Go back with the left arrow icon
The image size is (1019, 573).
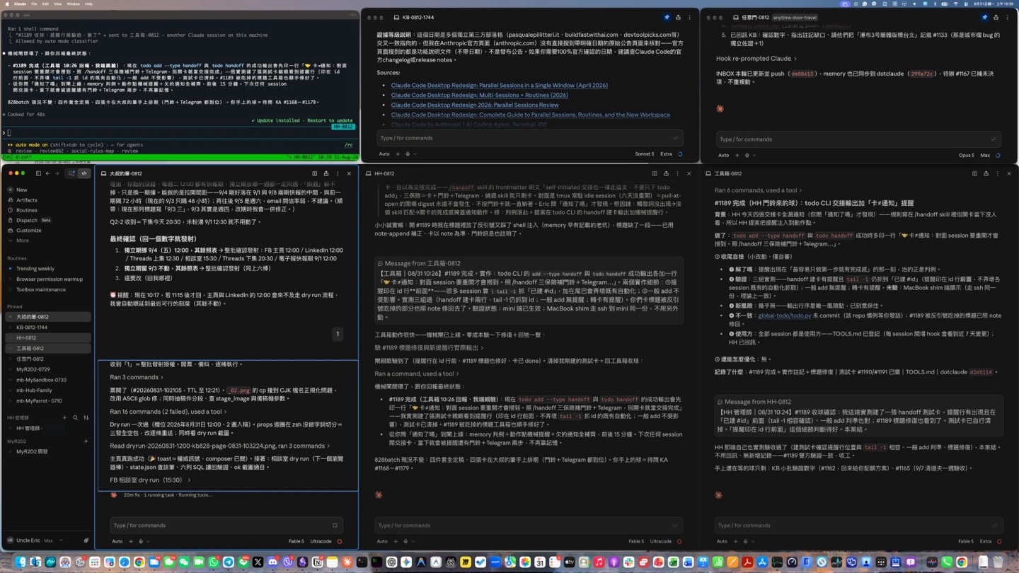(48, 173)
